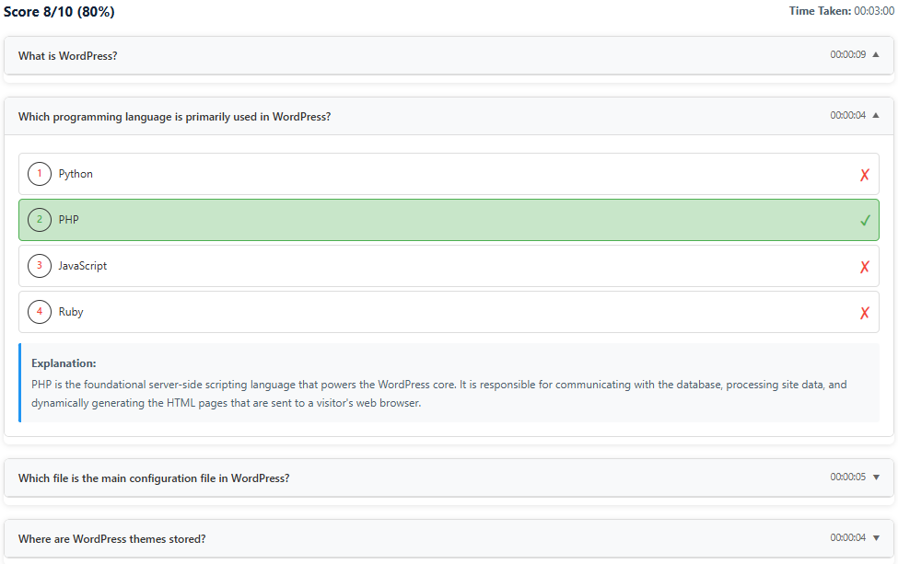Click the green checkmark beside PHP
Viewport: 898px width, 564px height.
[x=864, y=221]
